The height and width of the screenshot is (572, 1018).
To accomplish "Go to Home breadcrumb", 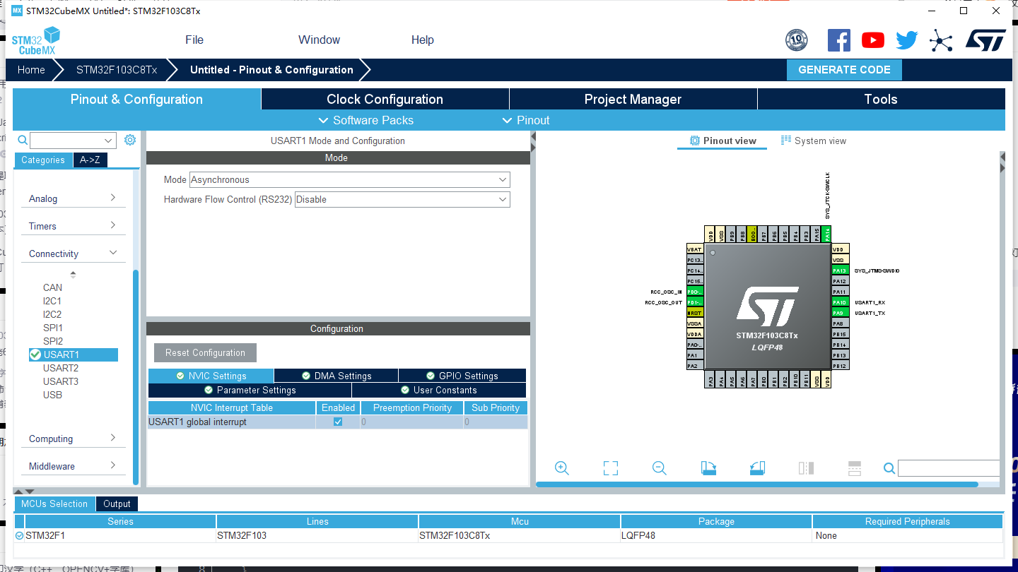I will [31, 70].
